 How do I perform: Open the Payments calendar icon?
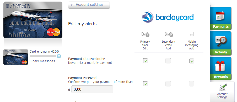click(x=220, y=16)
